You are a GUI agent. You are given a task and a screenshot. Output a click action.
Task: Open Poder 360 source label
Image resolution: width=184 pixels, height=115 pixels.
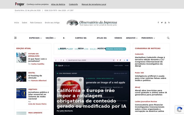(x=140, y=73)
